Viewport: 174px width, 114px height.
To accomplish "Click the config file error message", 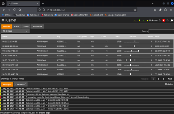I will (x=58, y=97).
